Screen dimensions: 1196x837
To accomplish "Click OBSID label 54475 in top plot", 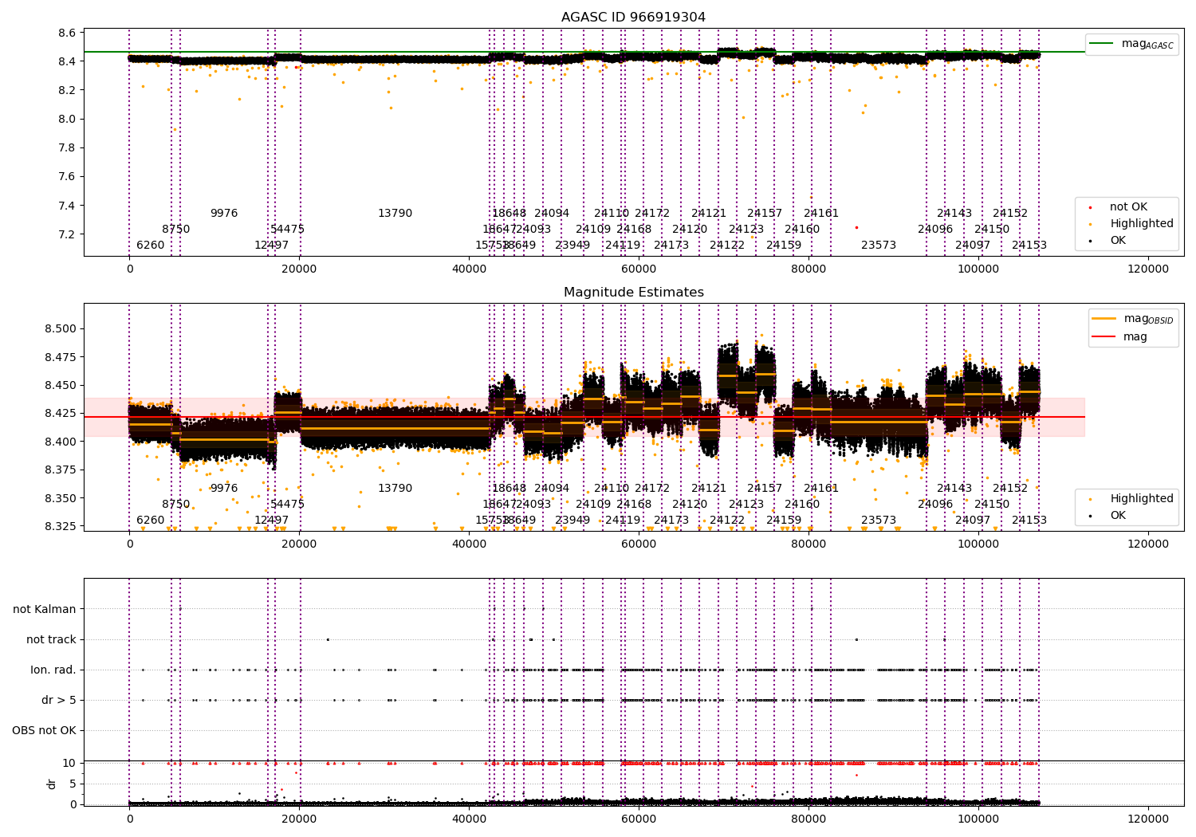I will [x=288, y=230].
